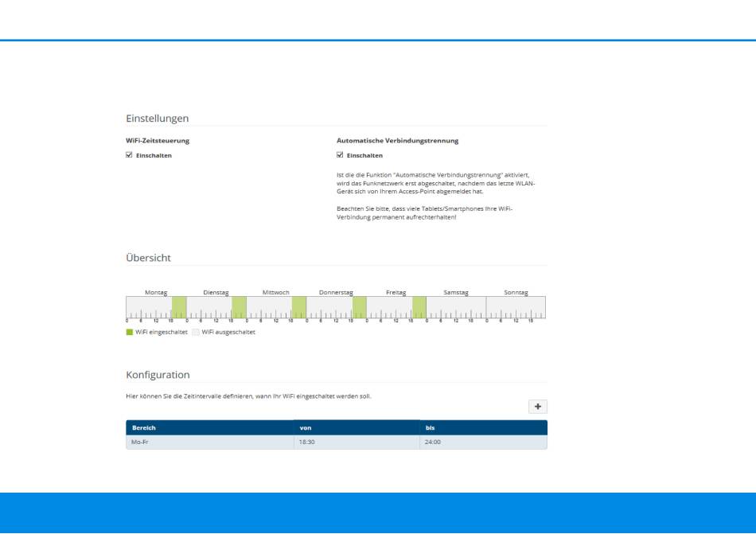The height and width of the screenshot is (534, 756).
Task: Click the Montag day label
Action: [x=156, y=293]
